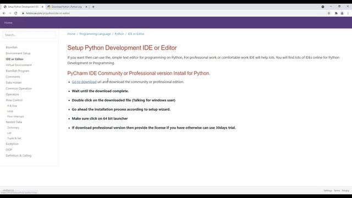
Task: Close the Download Python tab
Action: coord(86,7)
